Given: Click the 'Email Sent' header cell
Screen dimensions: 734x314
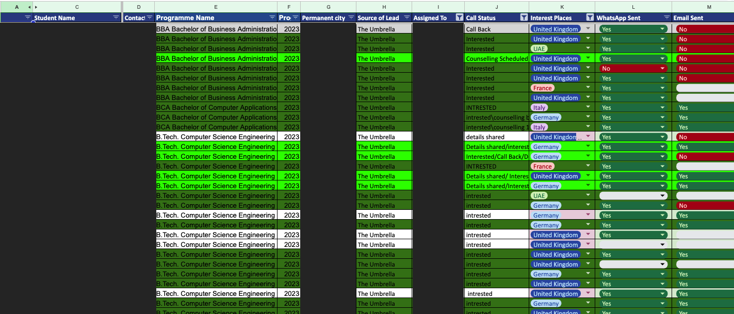Looking at the screenshot, I should point(703,18).
